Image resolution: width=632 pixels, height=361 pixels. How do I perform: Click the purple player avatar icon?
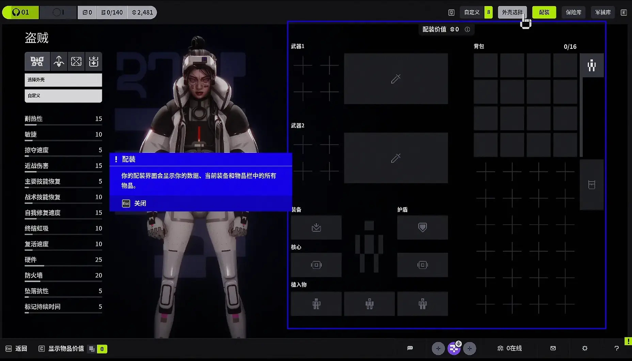(x=454, y=348)
